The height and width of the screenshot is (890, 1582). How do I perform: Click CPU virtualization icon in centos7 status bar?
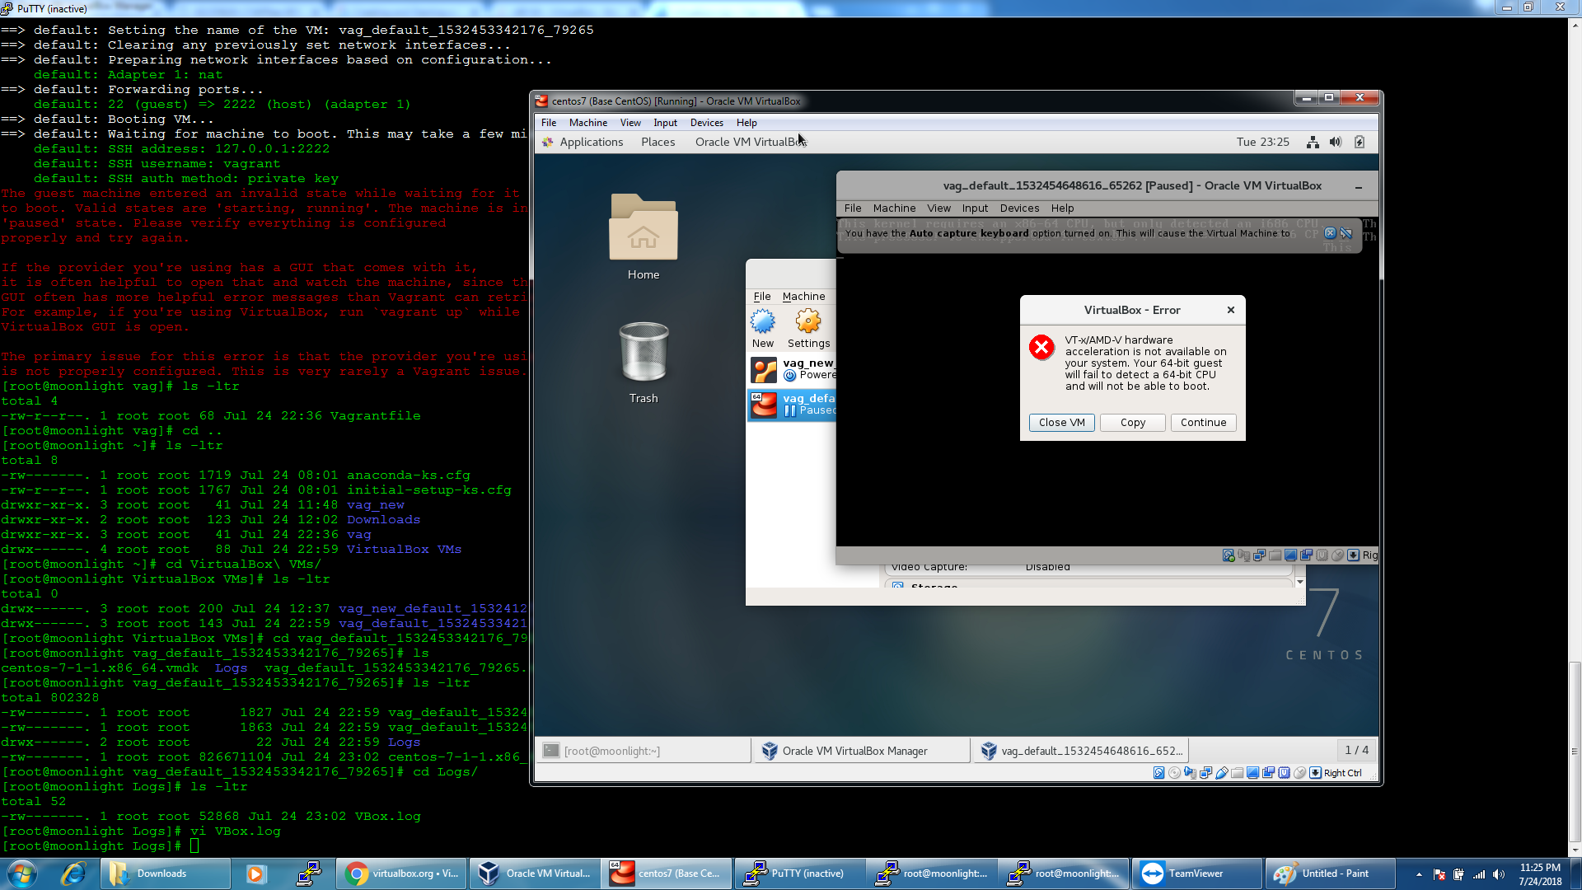coord(1284,773)
